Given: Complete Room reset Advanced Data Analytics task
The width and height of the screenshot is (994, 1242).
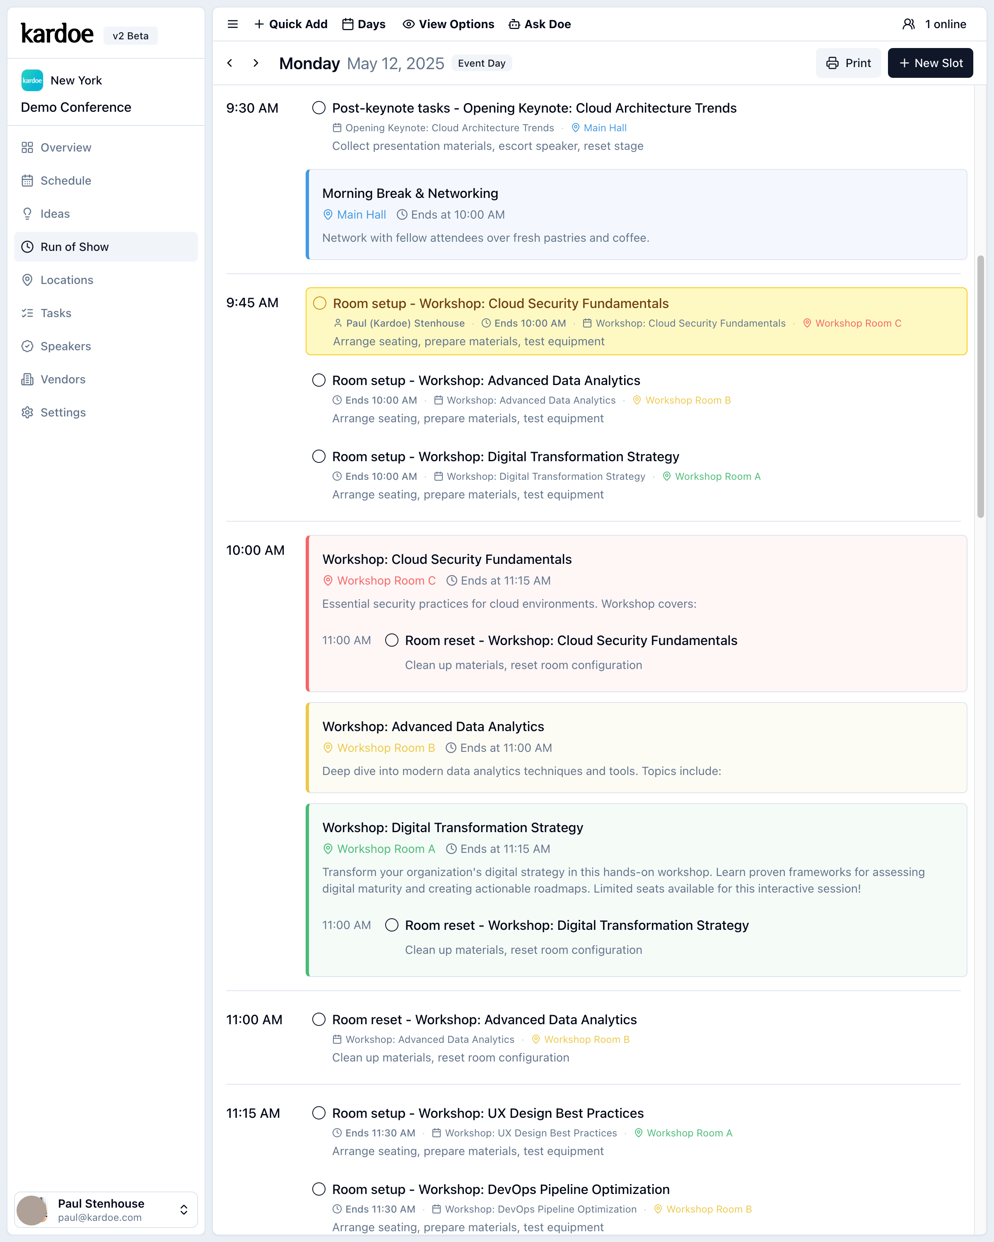Looking at the screenshot, I should pos(318,1020).
